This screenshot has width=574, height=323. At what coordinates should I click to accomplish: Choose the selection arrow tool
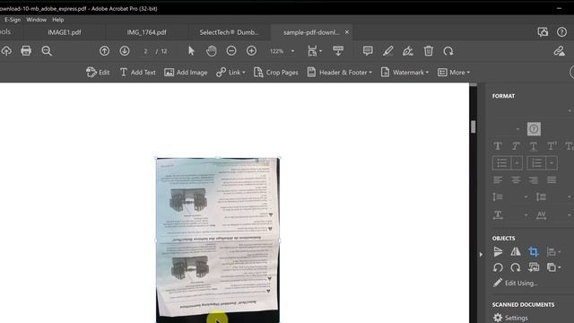(x=191, y=51)
